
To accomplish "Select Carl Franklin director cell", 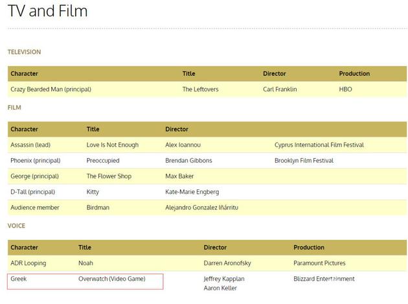I will coord(280,89).
